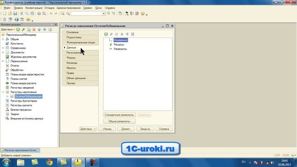297x167 pixels.
Task: Expand the Документы tree node
Action: pyautogui.click(x=3, y=52)
